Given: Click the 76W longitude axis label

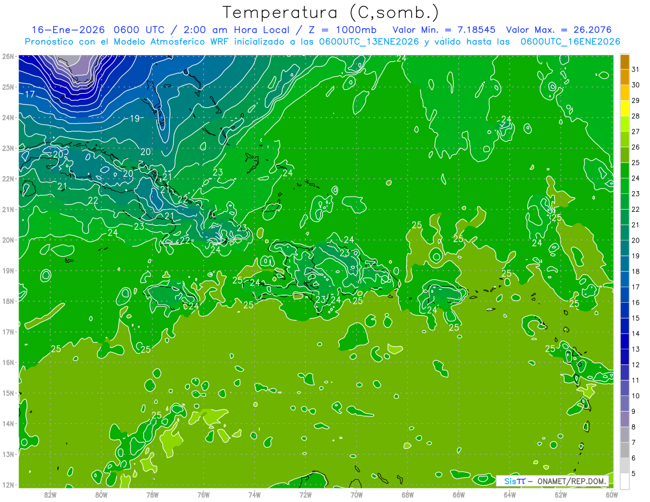Looking at the screenshot, I should click(203, 495).
